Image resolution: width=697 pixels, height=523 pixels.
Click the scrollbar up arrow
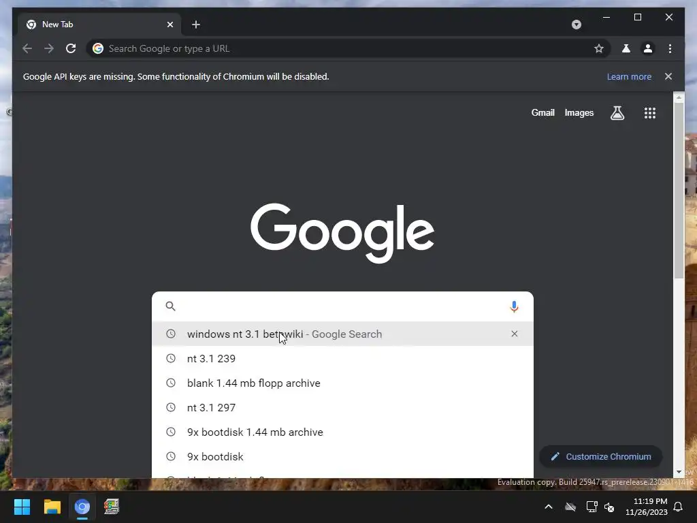[x=679, y=97]
